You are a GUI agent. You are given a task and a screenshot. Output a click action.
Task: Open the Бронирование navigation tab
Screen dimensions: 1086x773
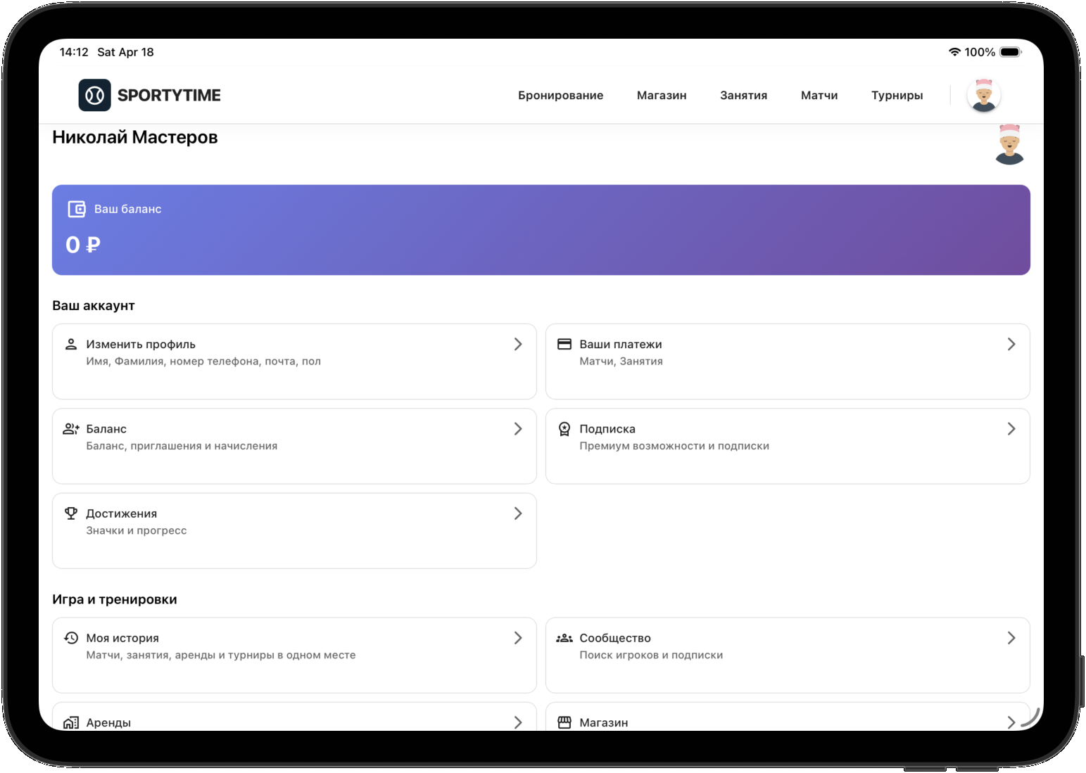[x=560, y=95]
